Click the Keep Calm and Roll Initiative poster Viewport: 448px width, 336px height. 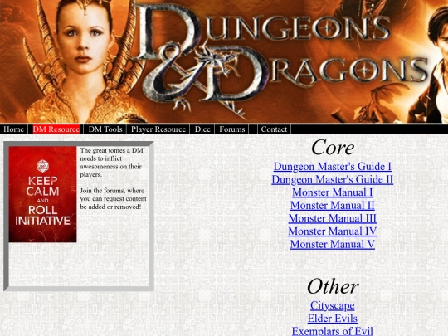click(42, 194)
